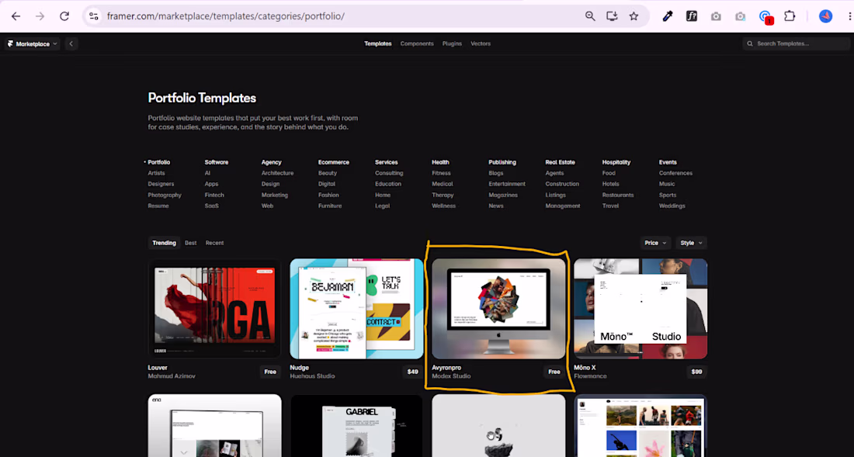
Task: Expand the Style filter dropdown
Action: tap(691, 243)
